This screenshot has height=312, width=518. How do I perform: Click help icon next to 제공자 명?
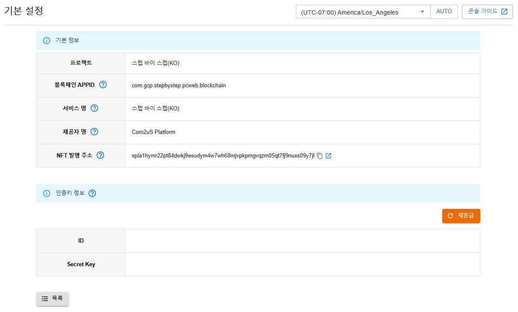click(95, 132)
